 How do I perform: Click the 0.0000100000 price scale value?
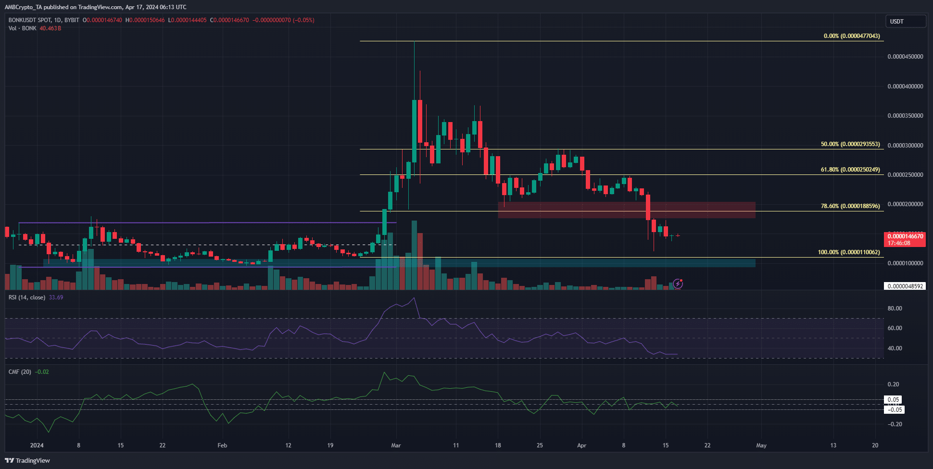point(905,263)
